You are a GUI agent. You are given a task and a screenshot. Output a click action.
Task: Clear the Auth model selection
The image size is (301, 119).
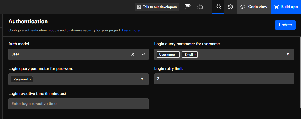click(x=132, y=54)
